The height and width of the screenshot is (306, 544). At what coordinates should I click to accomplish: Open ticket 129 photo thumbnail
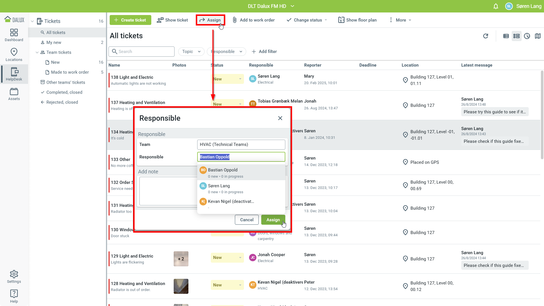coord(181,259)
